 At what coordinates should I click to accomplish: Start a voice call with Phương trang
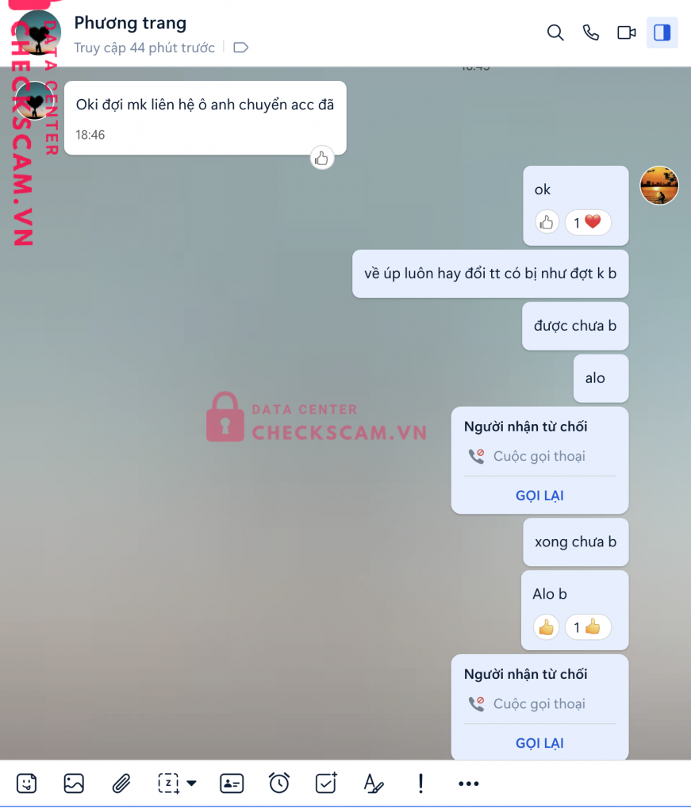pos(590,33)
